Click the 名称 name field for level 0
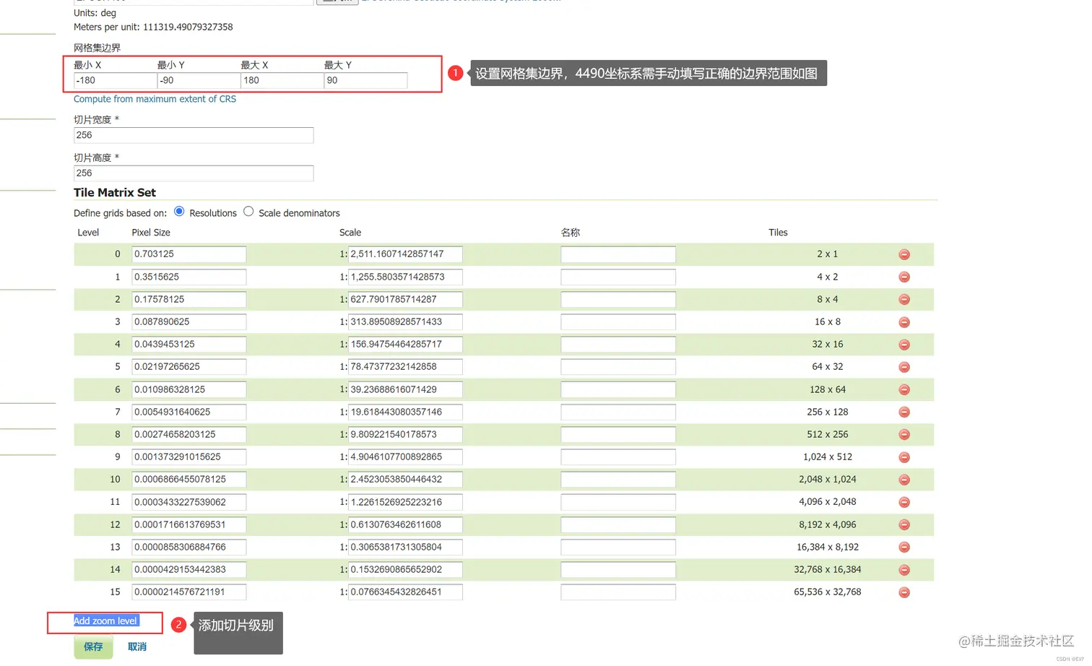This screenshot has width=1092, height=666. tap(618, 254)
